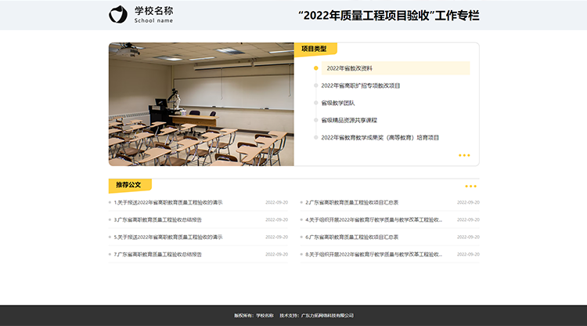Open 2022年省教育教学成果奖（高等教育）培育项目
Viewport: 587px width, 326px height.
click(x=380, y=137)
